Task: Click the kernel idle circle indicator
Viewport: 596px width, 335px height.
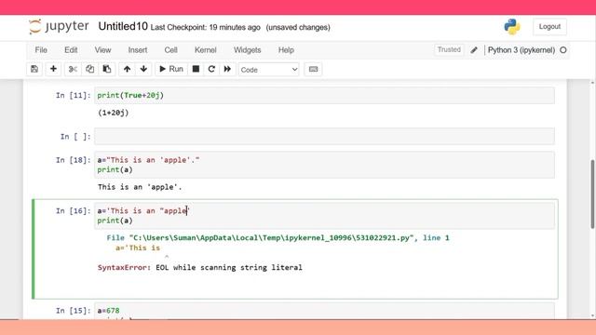Action: point(563,50)
